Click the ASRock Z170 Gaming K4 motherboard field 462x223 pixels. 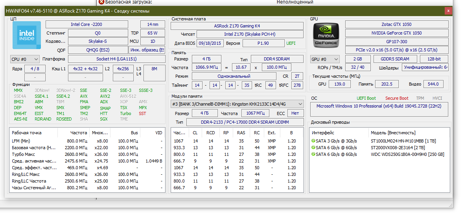click(237, 26)
